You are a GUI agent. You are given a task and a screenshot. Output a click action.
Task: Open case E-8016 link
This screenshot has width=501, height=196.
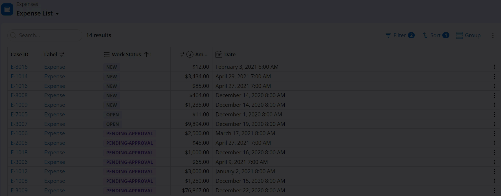(19, 67)
